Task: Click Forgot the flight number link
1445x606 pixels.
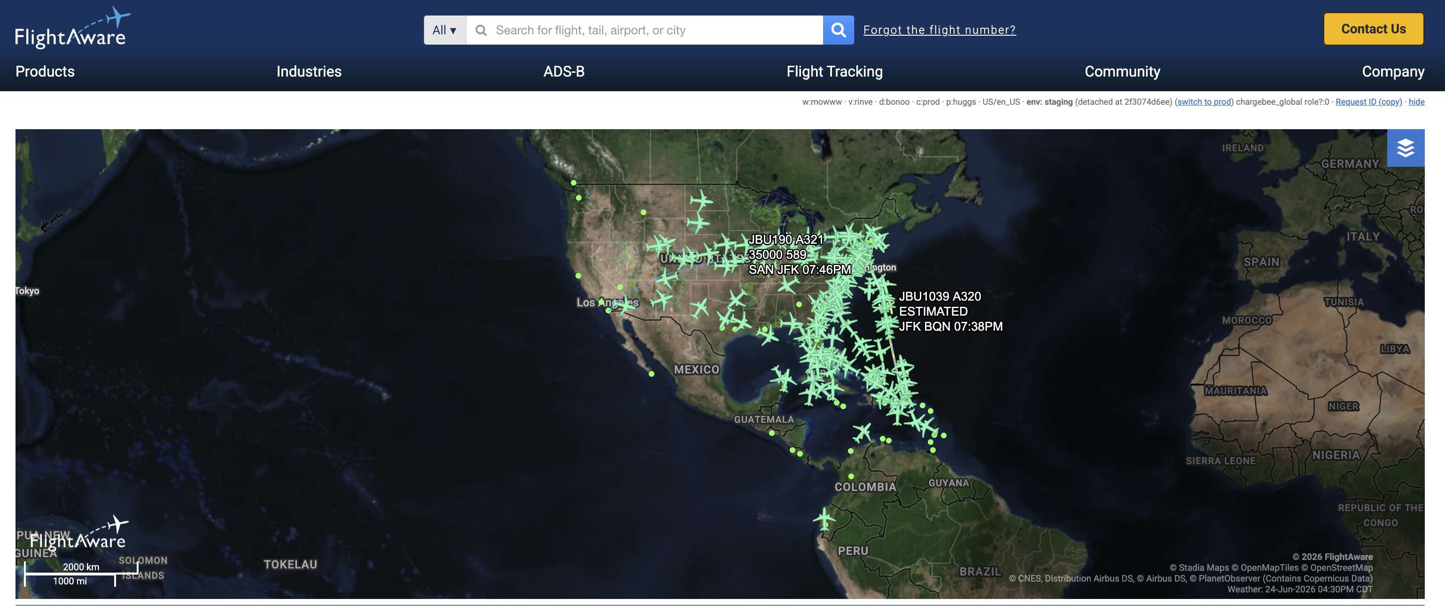Action: tap(939, 30)
